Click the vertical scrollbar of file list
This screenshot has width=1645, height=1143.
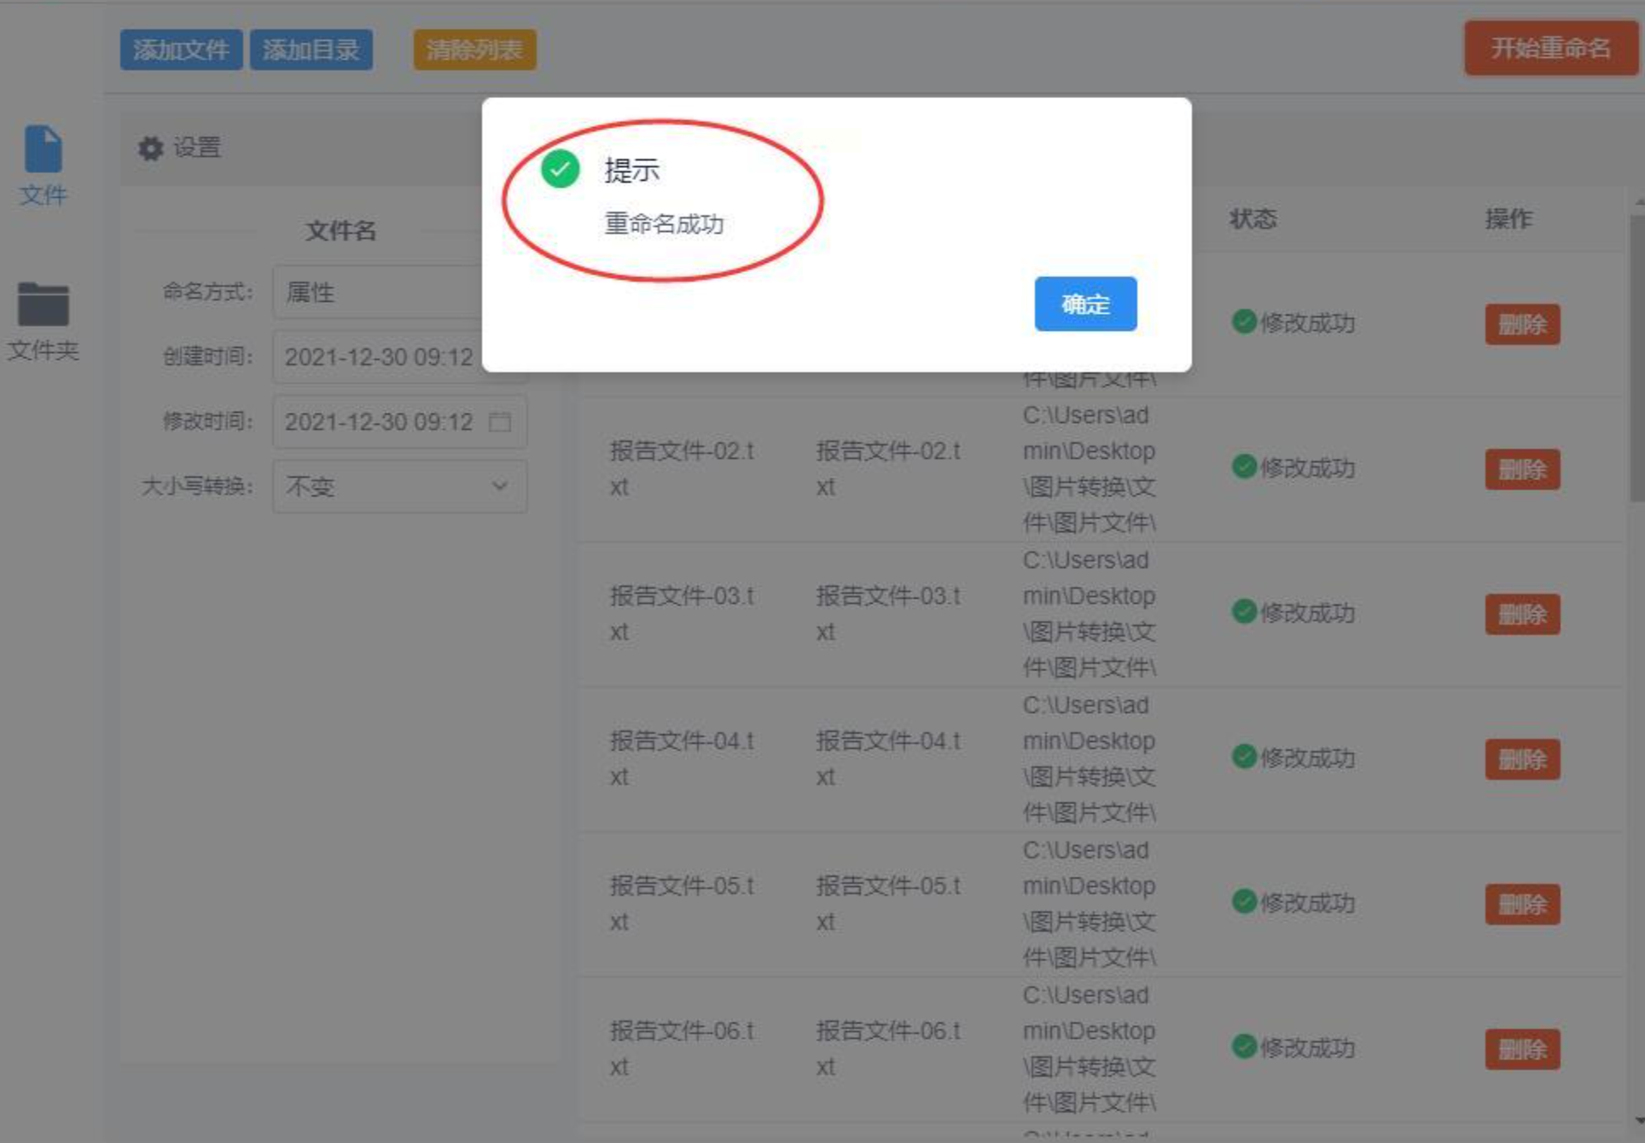coord(1636,358)
